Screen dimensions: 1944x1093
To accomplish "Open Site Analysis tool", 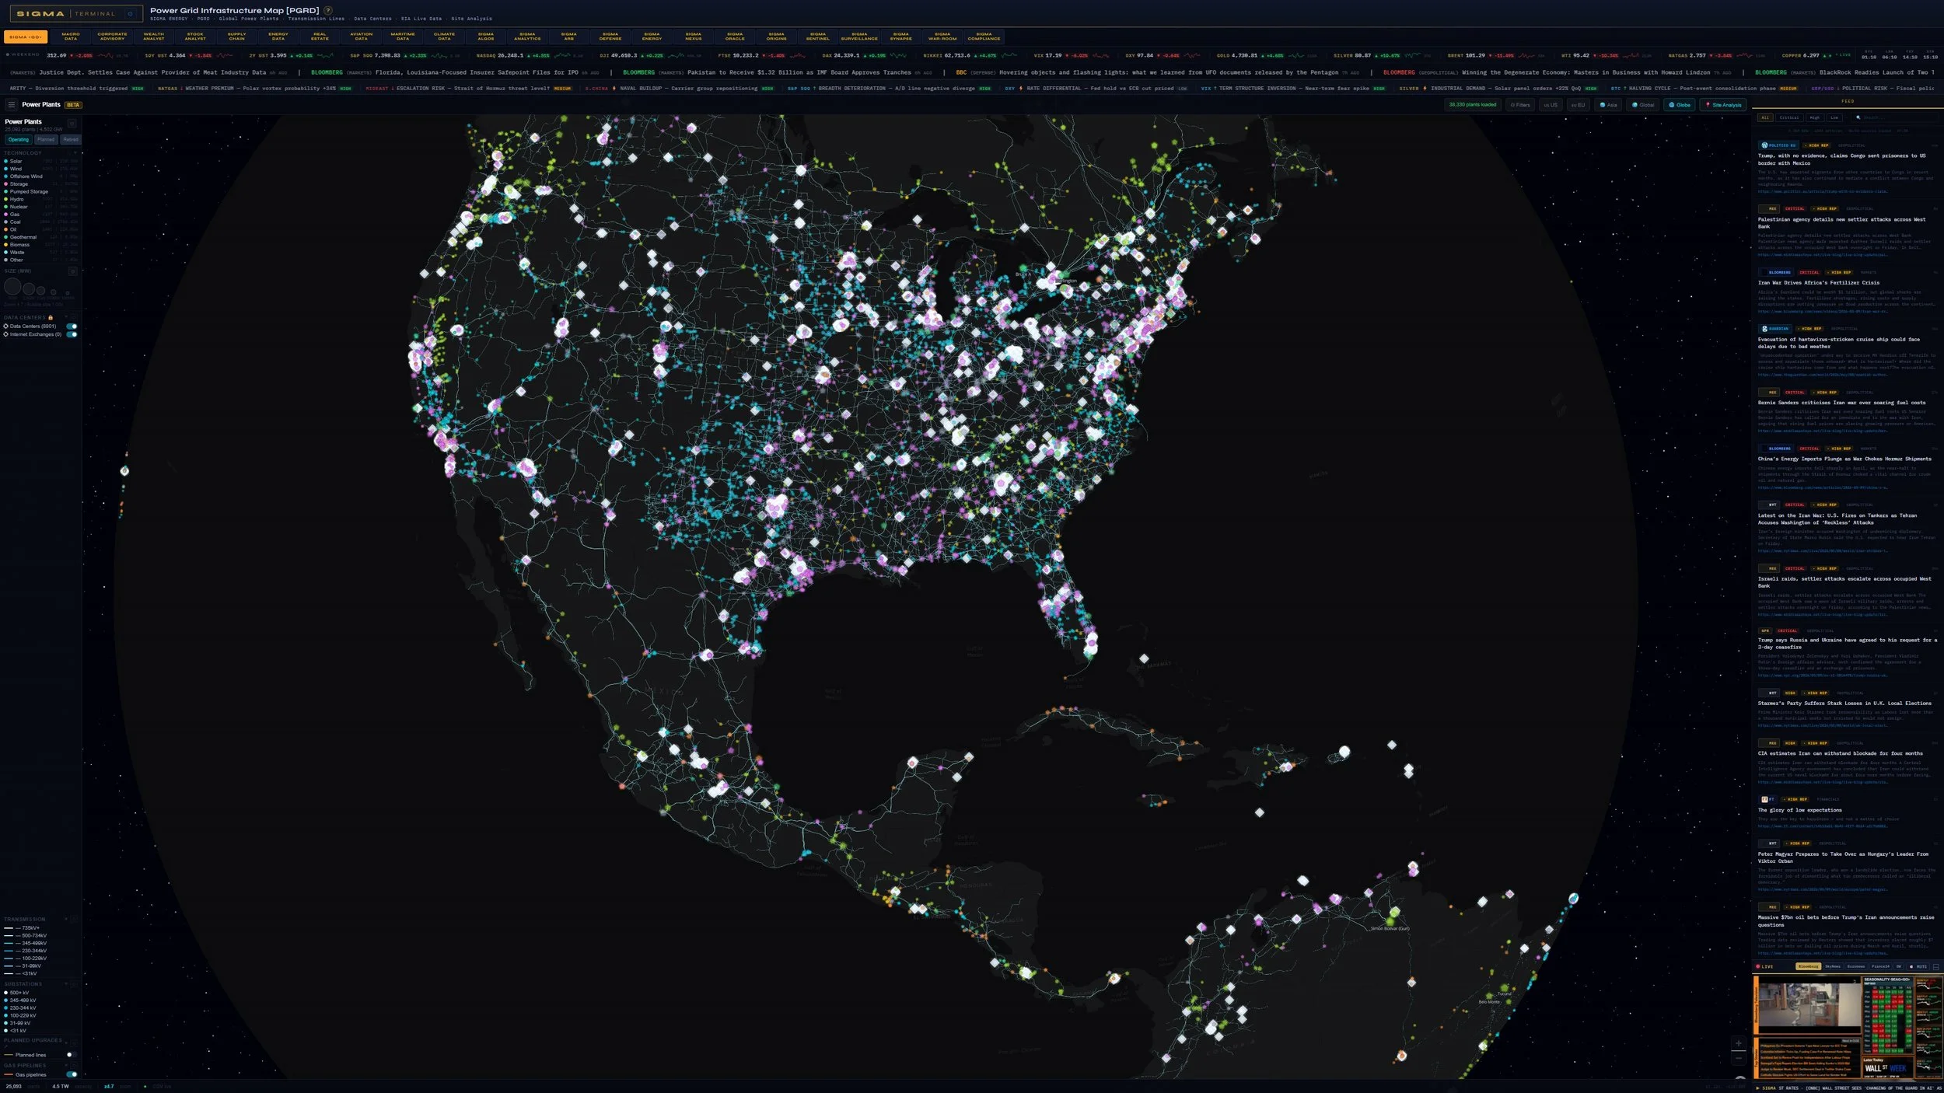I will 1723,105.
